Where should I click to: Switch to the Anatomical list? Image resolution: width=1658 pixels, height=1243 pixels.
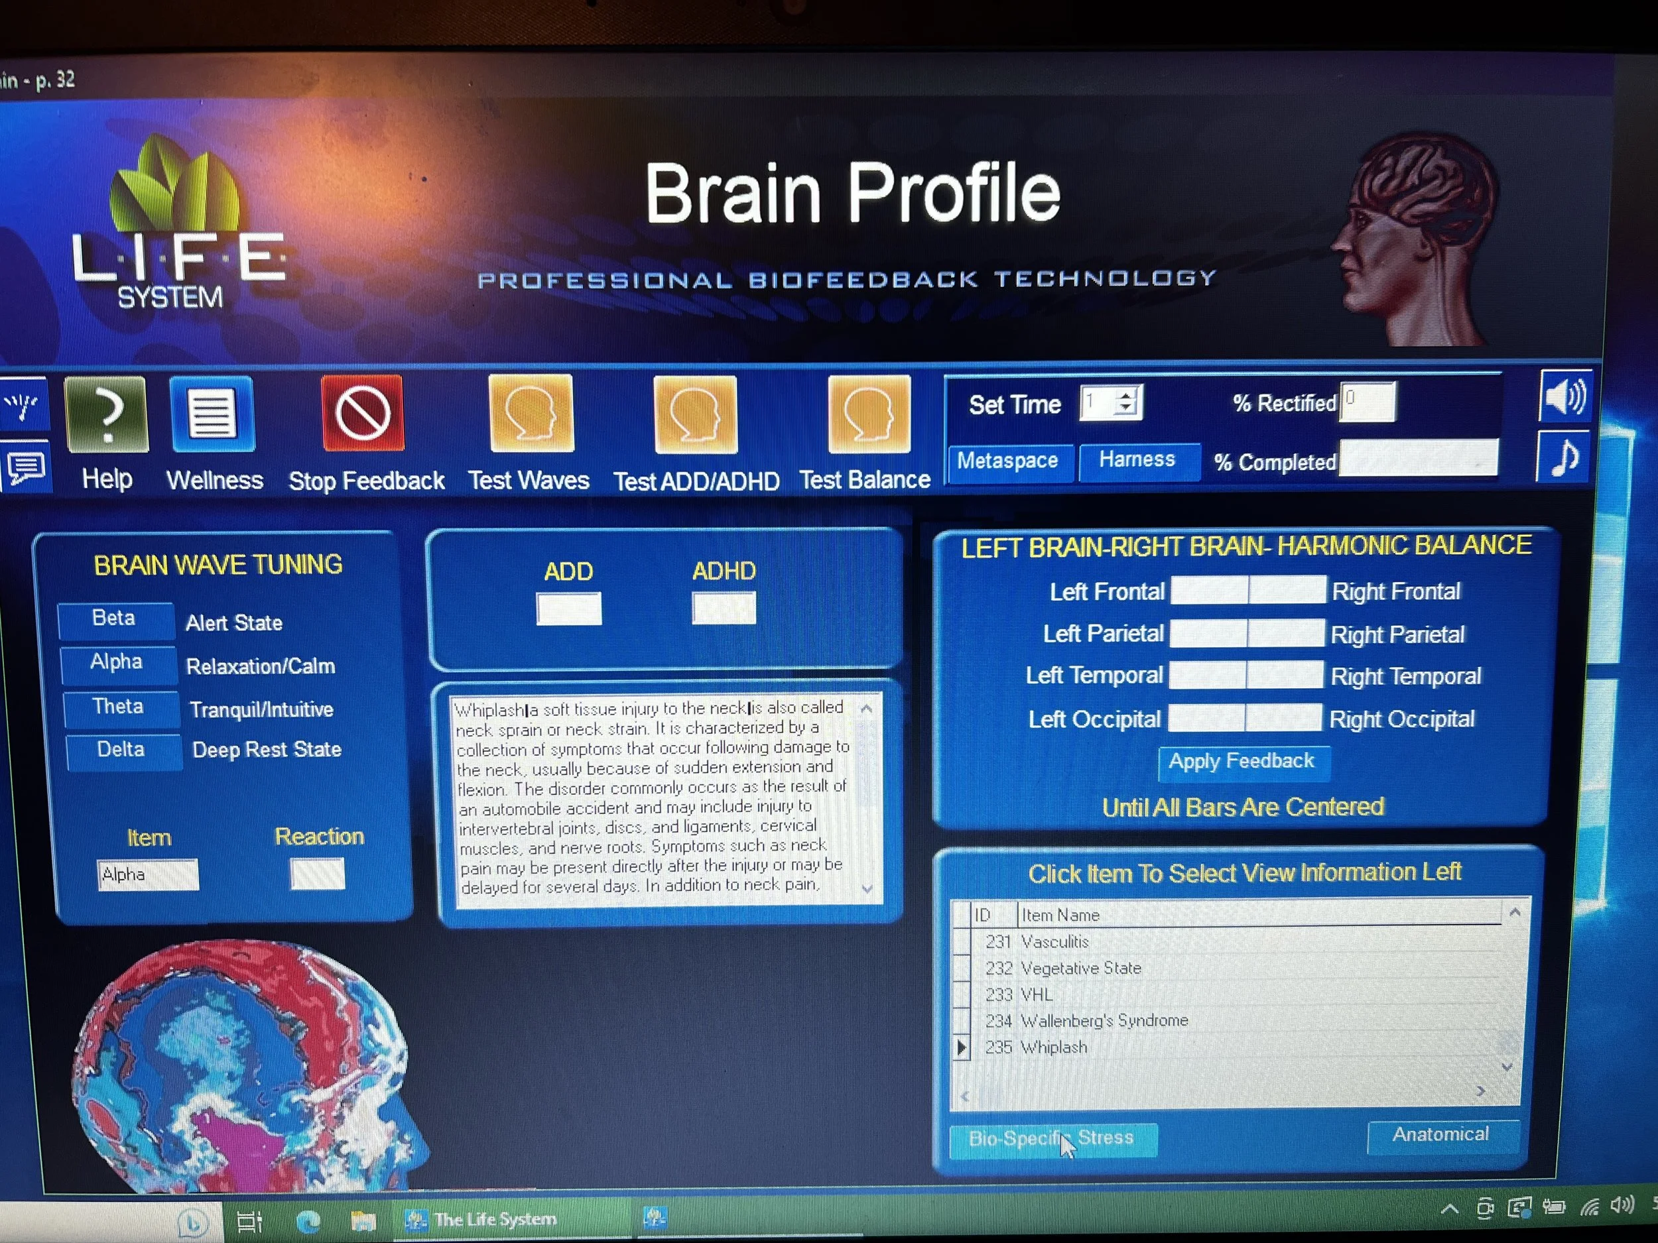pos(1440,1134)
